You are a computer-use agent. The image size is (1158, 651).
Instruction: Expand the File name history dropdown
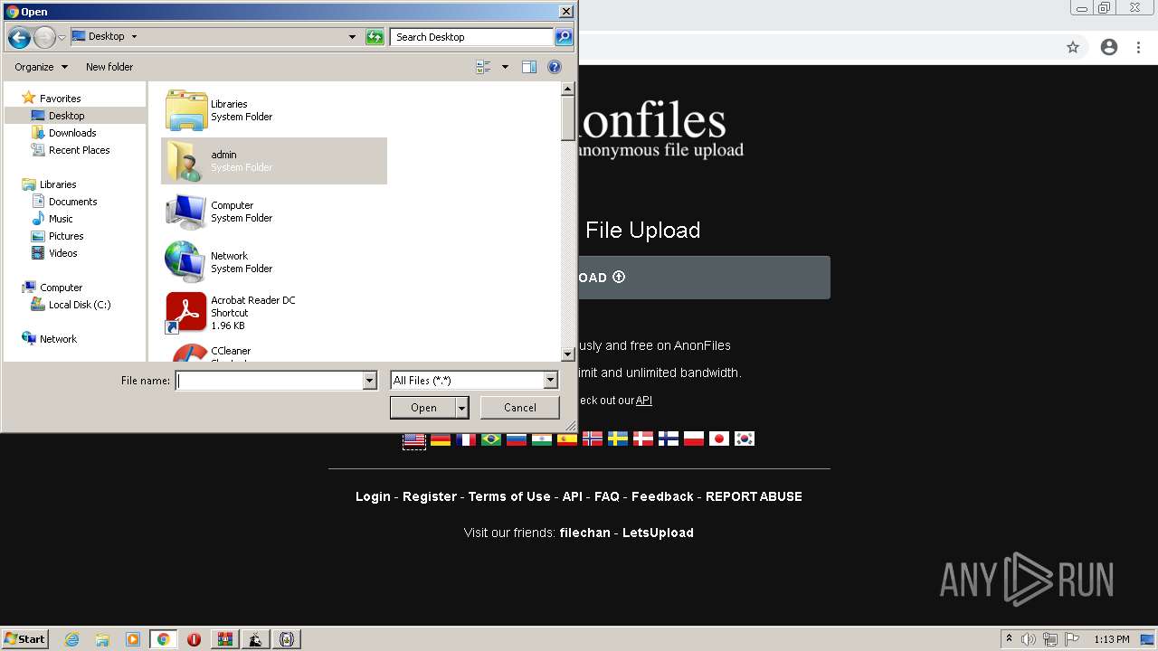click(x=369, y=381)
